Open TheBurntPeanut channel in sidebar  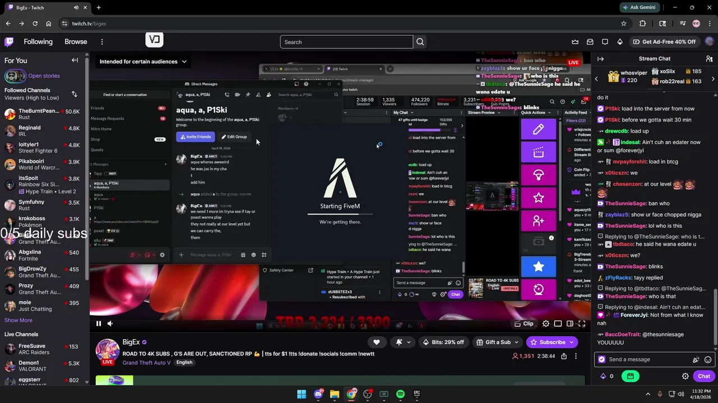(42, 114)
